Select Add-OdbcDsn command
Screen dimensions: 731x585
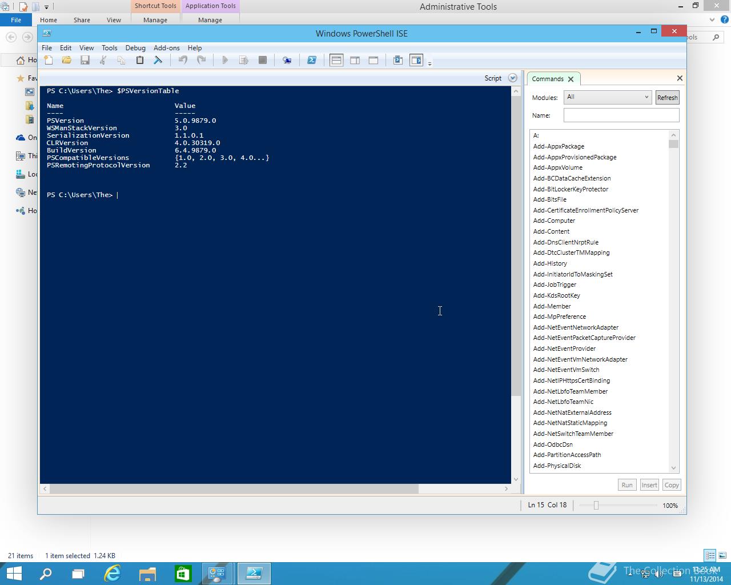click(553, 444)
